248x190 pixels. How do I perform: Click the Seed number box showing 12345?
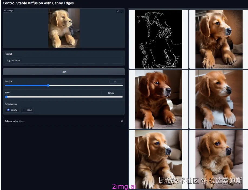[x=112, y=93]
